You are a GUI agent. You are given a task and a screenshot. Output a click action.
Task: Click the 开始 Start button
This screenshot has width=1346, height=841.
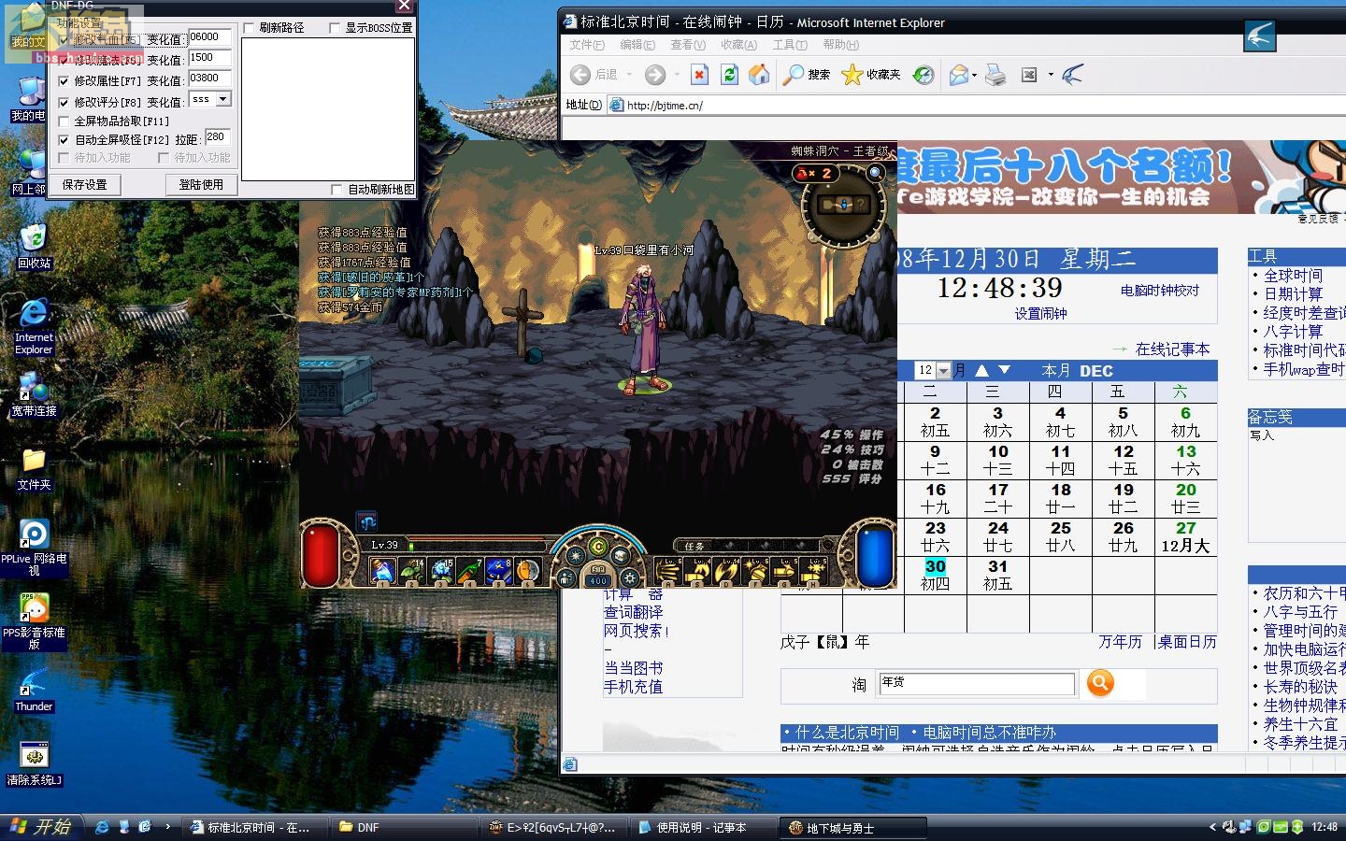point(42,827)
